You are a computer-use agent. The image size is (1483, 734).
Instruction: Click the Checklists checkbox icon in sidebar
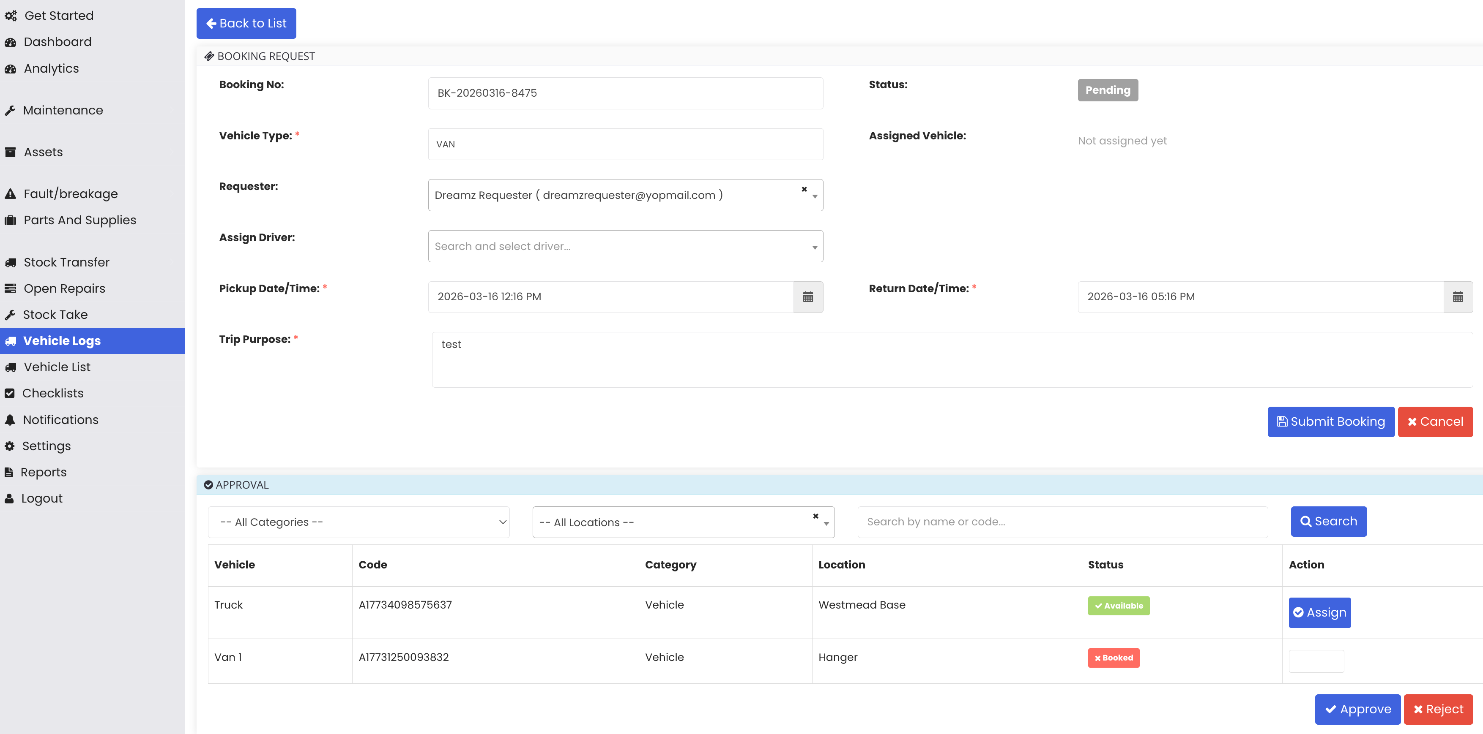pos(10,394)
